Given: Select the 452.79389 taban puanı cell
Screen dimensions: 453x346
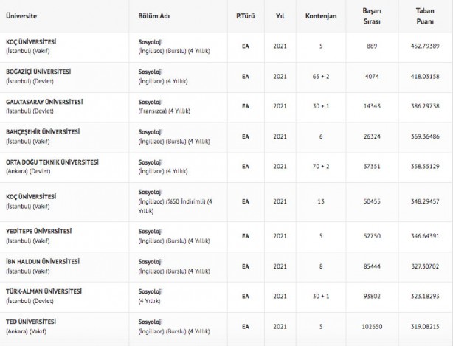Looking at the screenshot, I should tap(430, 46).
